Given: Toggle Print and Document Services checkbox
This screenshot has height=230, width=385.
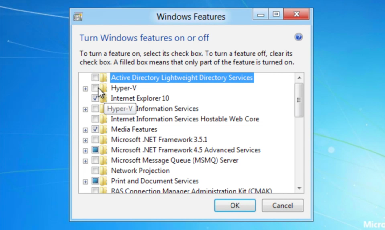Looking at the screenshot, I should tap(95, 181).
